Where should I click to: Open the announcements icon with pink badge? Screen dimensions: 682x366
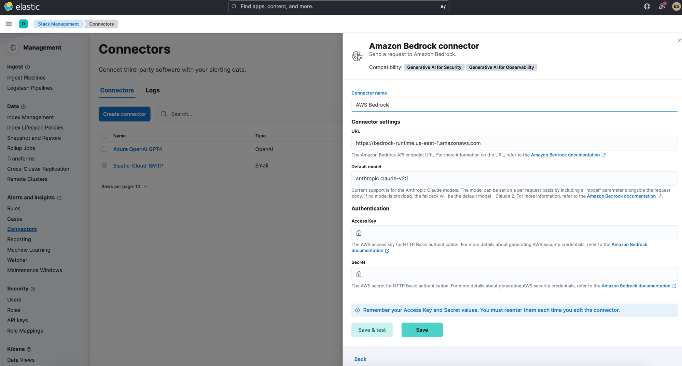click(662, 6)
